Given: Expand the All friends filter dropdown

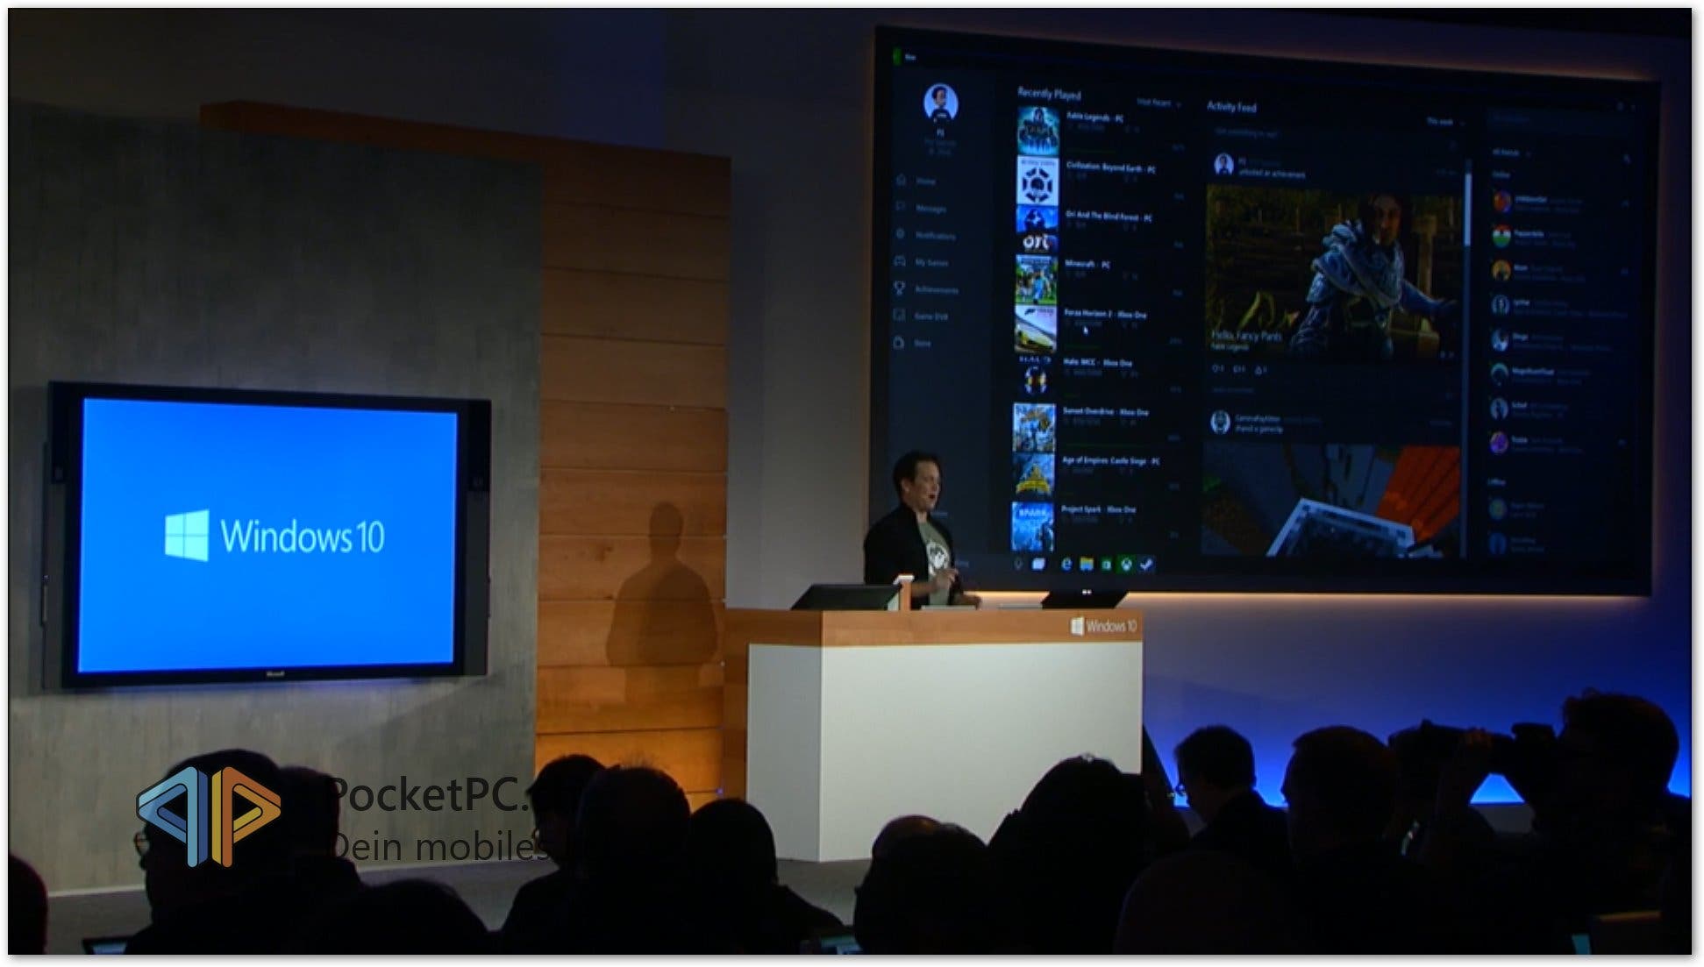Looking at the screenshot, I should [1511, 153].
